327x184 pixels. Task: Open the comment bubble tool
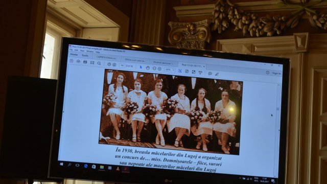pyautogui.click(x=210, y=74)
